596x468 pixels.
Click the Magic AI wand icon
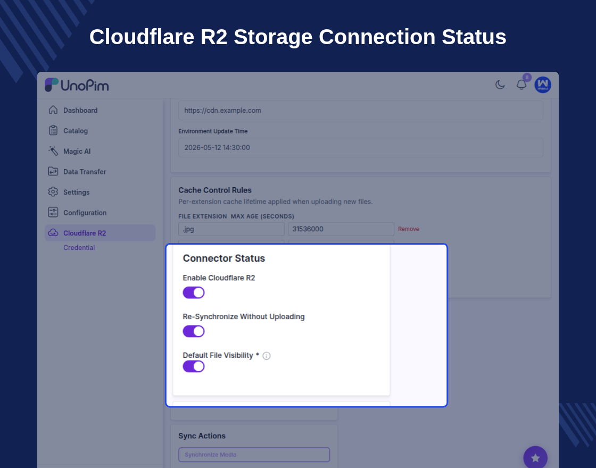coord(53,151)
